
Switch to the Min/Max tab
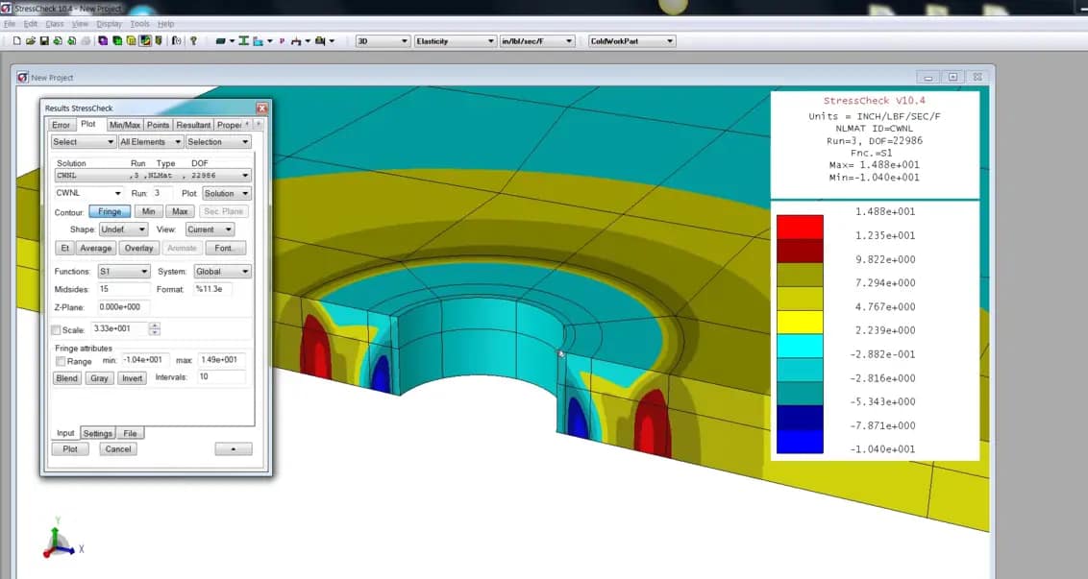(x=124, y=124)
